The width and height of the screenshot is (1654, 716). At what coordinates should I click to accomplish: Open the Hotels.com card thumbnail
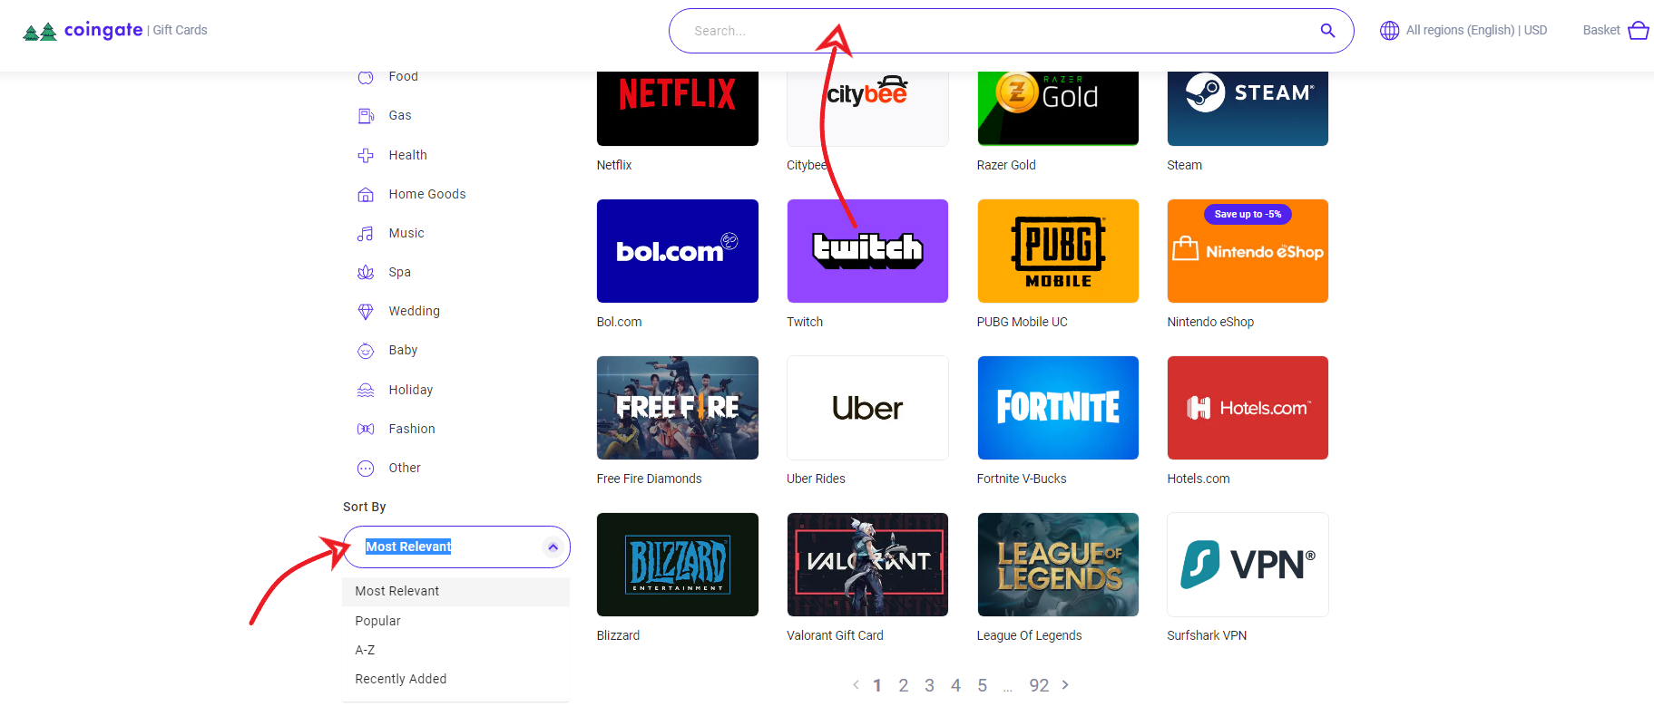pos(1248,408)
